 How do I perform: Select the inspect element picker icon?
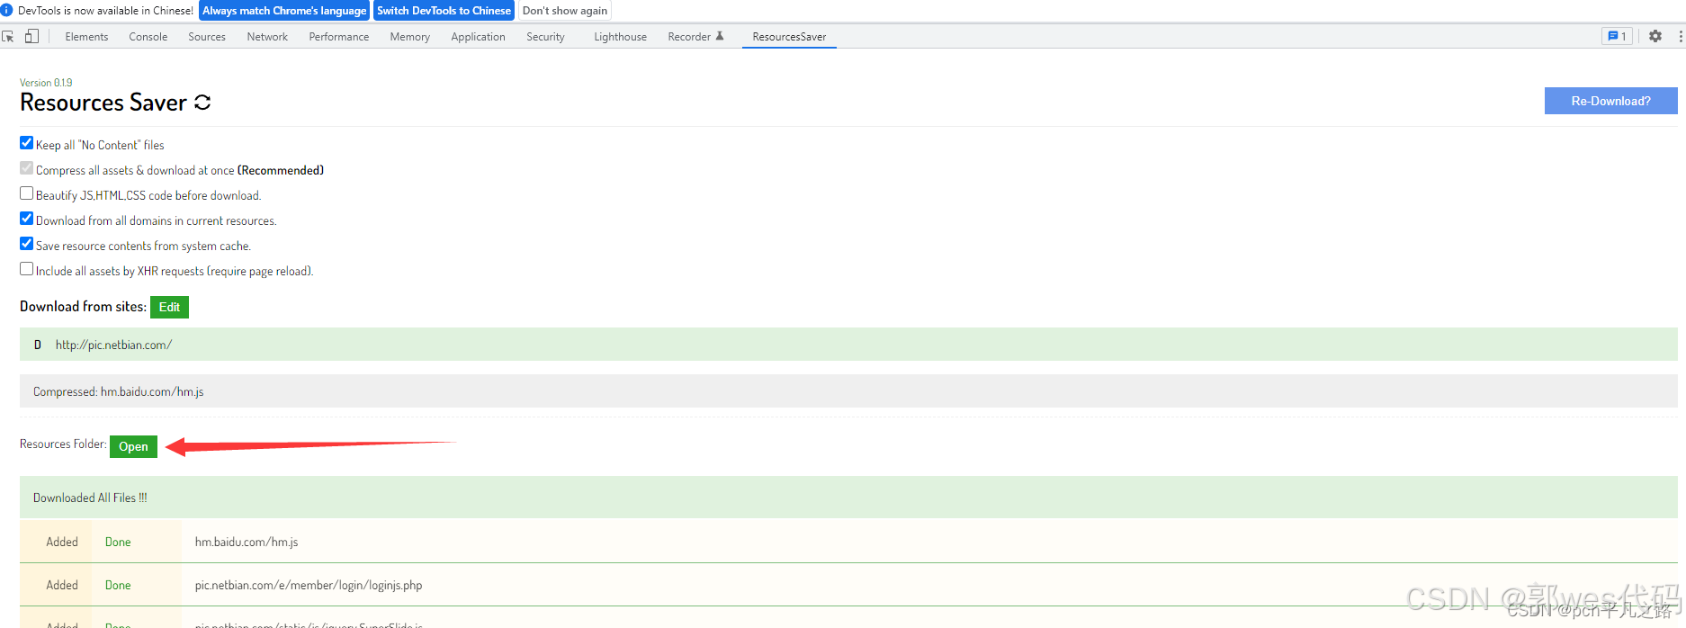click(x=8, y=37)
